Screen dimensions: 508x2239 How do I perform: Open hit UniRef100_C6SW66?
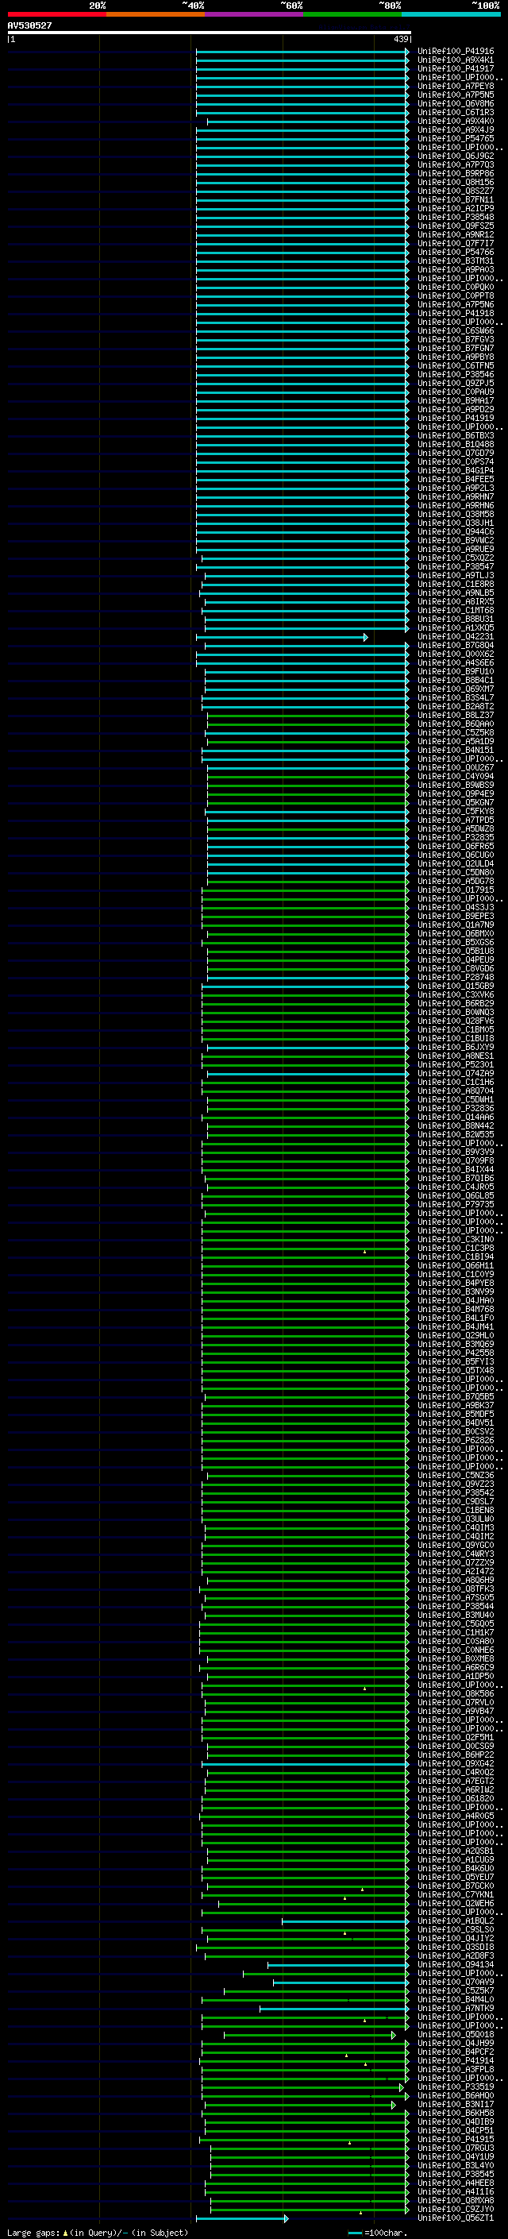pyautogui.click(x=455, y=331)
